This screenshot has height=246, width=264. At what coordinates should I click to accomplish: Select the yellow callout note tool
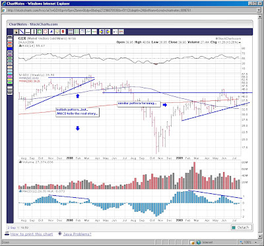(x=57, y=32)
